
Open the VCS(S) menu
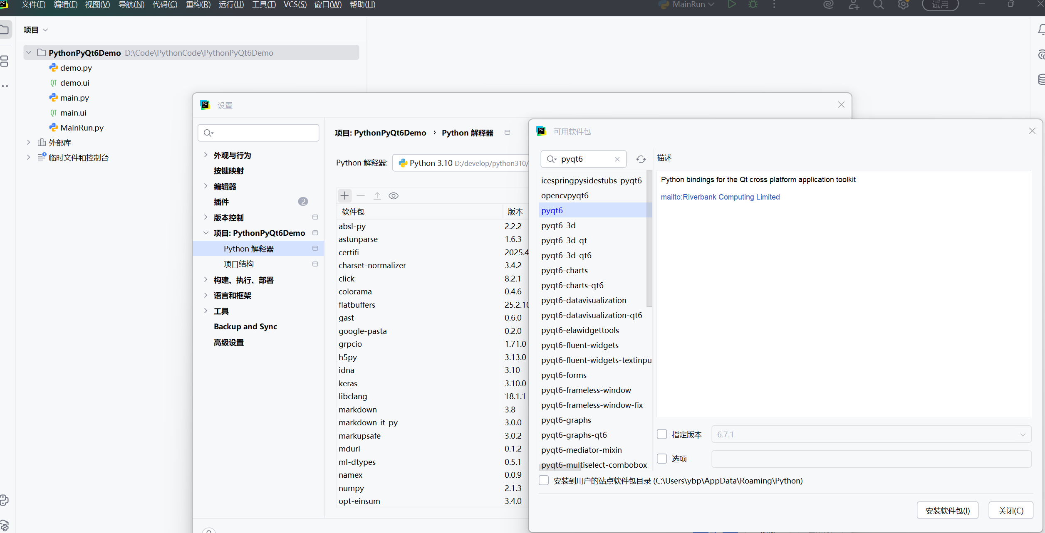point(295,5)
